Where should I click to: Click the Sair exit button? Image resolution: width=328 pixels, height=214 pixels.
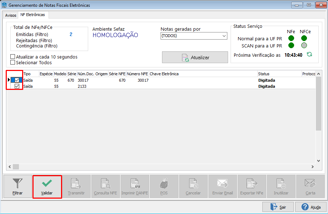[x=278, y=207]
